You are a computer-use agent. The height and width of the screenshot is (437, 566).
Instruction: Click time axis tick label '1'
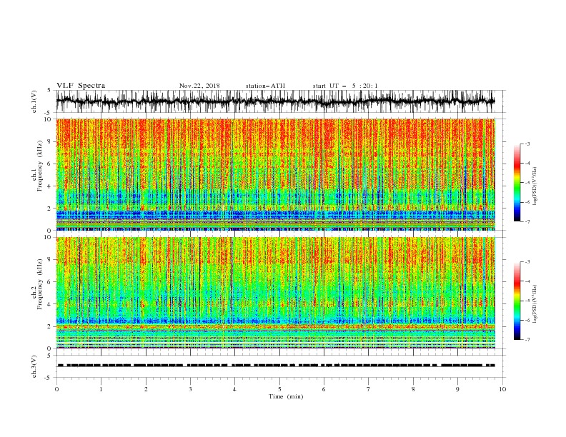pyautogui.click(x=101, y=389)
